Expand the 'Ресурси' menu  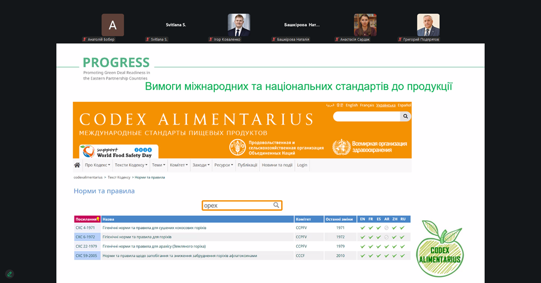click(224, 165)
